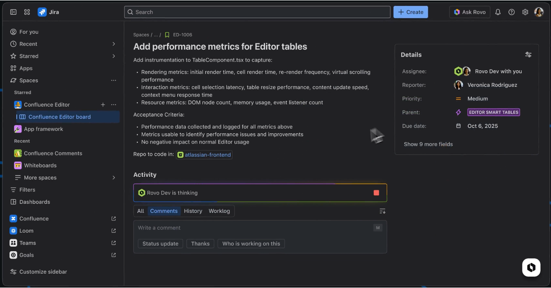
Task: Open the settings gear icon
Action: 525,12
